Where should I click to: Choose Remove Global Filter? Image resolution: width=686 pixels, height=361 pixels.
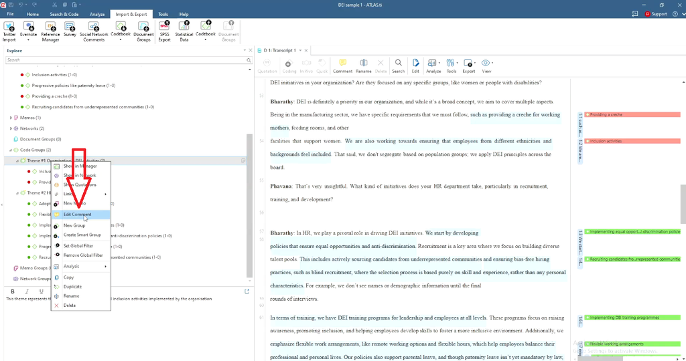[81, 255]
